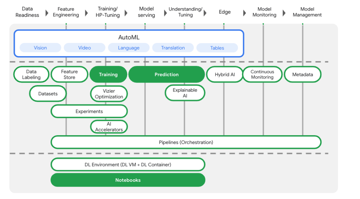Image resolution: width=360 pixels, height=199 pixels.
Task: Click the Model serving stage label
Action: (146, 12)
